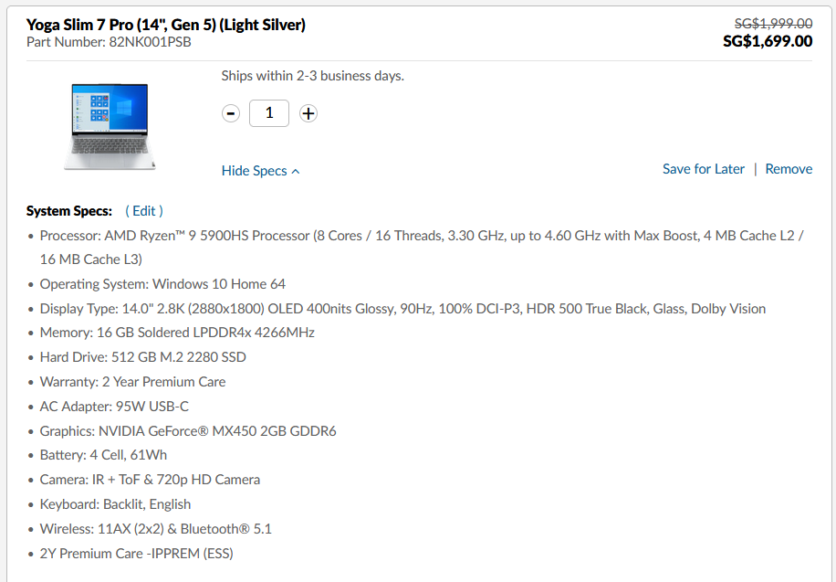Open the Yoga Slim 7 Pro product title

point(166,25)
